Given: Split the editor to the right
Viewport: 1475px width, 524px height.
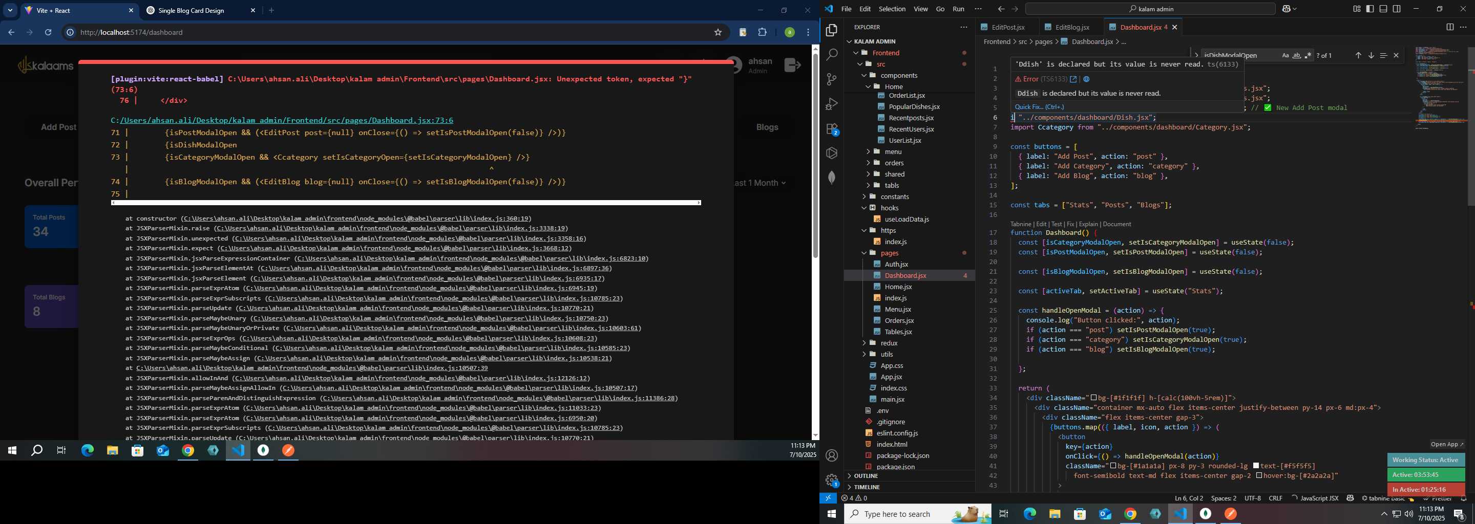Looking at the screenshot, I should (x=1449, y=27).
